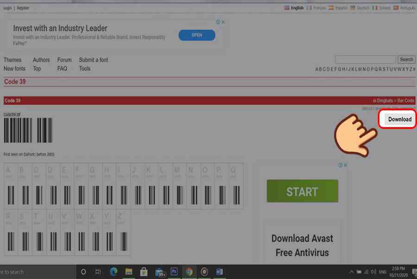417x279 pixels.
Task: Click the letter R glyph cell
Action: 11,232
